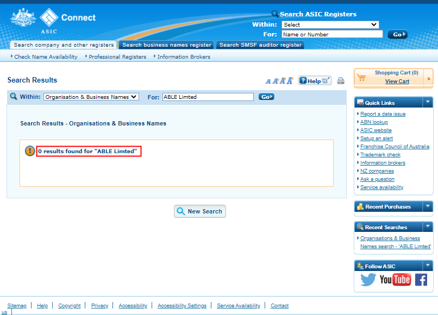Switch to Search business names register tab
The image size is (438, 315).
pos(166,45)
